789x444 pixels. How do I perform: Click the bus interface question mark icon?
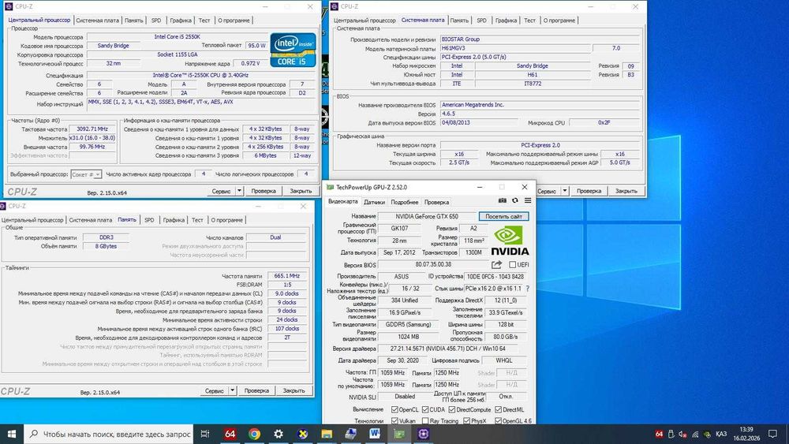coord(527,289)
